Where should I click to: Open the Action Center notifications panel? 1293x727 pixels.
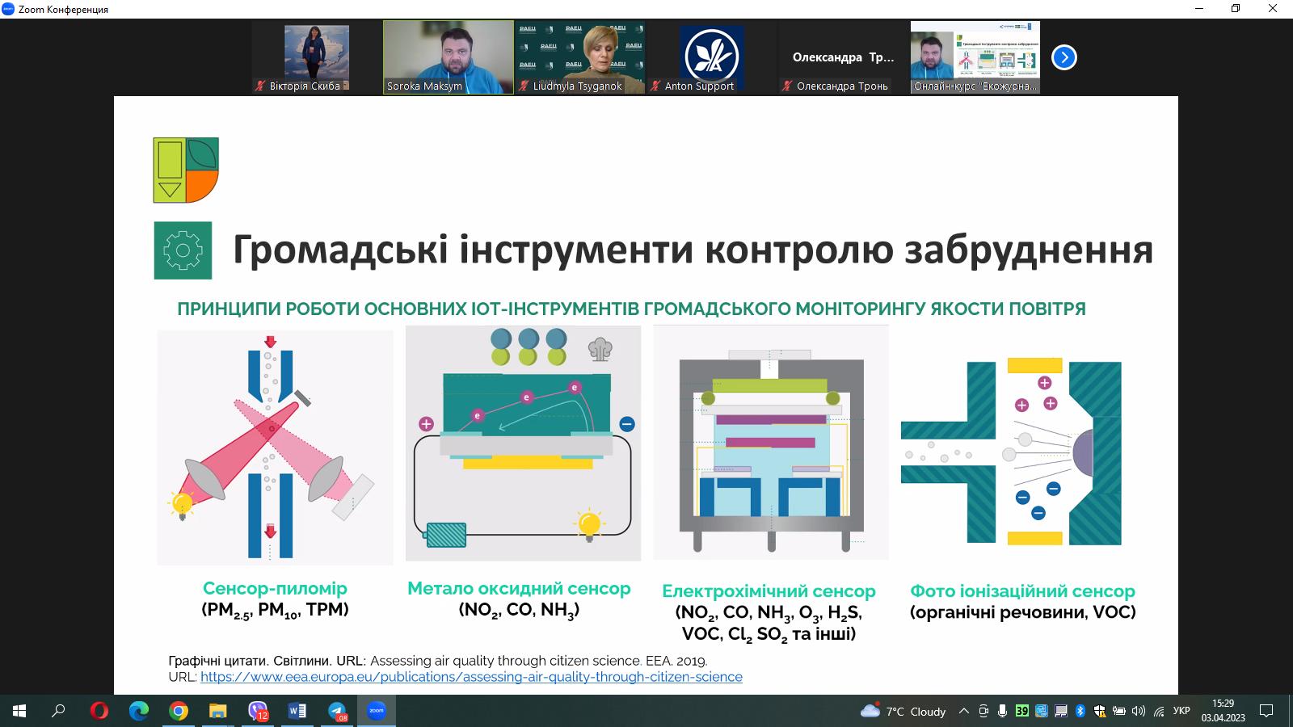(1266, 712)
